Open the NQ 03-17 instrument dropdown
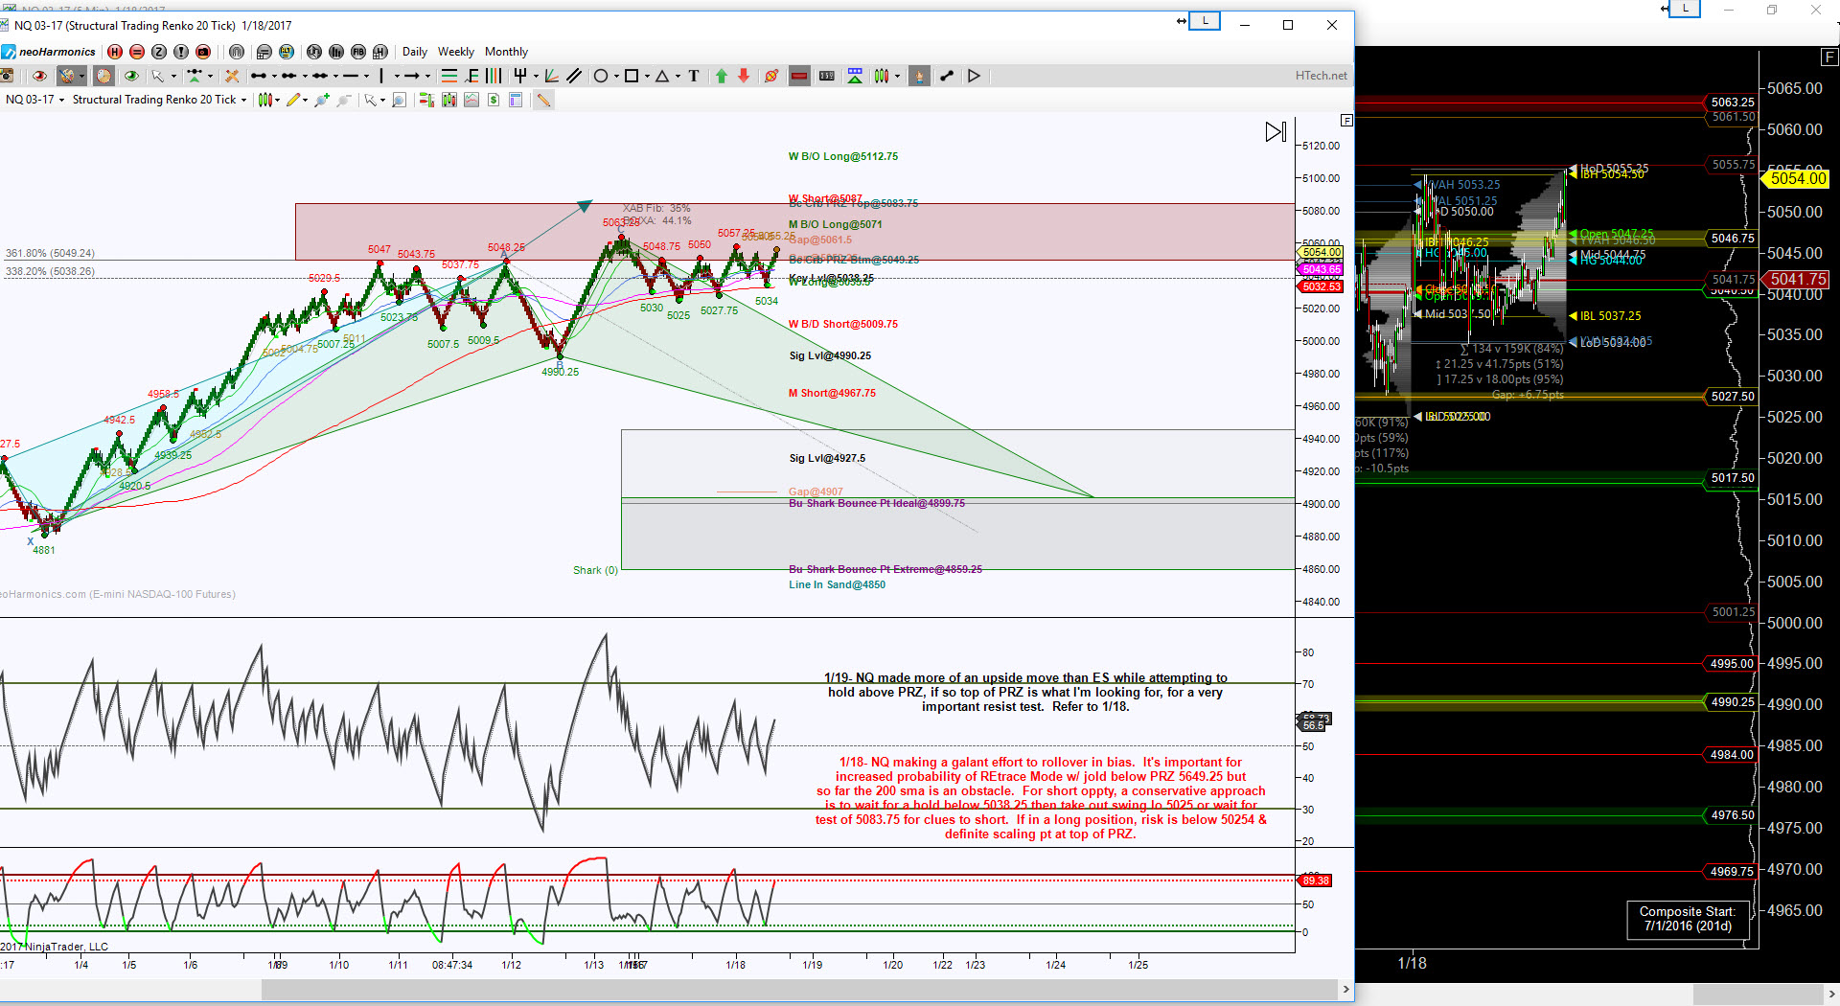The image size is (1840, 1006). (x=35, y=100)
